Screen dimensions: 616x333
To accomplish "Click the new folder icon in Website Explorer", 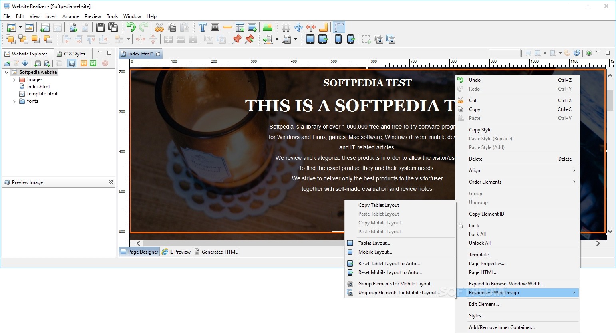I will click(7, 63).
